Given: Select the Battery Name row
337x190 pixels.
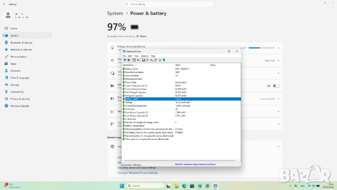Looking at the screenshot, I should (181, 69).
